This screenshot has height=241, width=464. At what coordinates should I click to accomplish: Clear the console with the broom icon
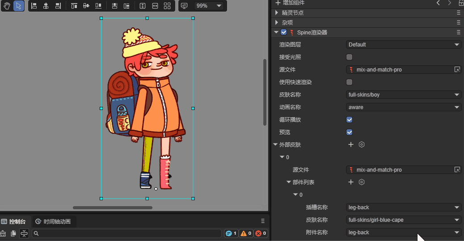click(3, 233)
